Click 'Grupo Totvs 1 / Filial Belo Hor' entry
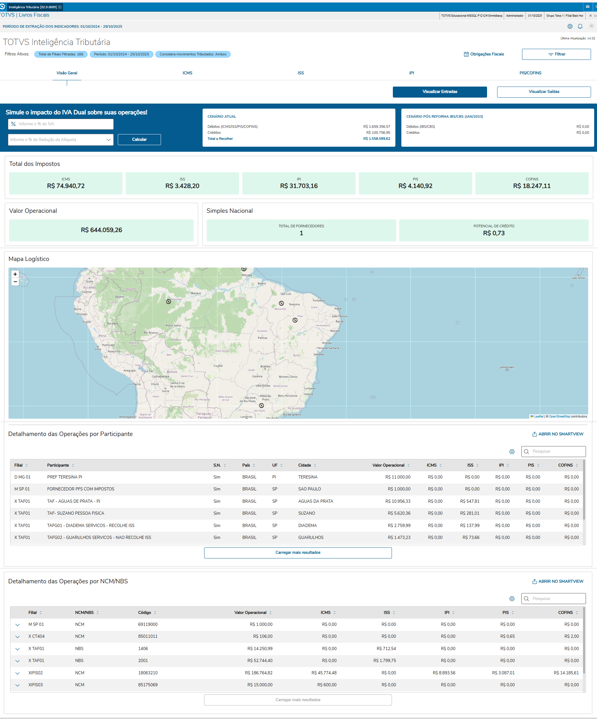 [565, 16]
